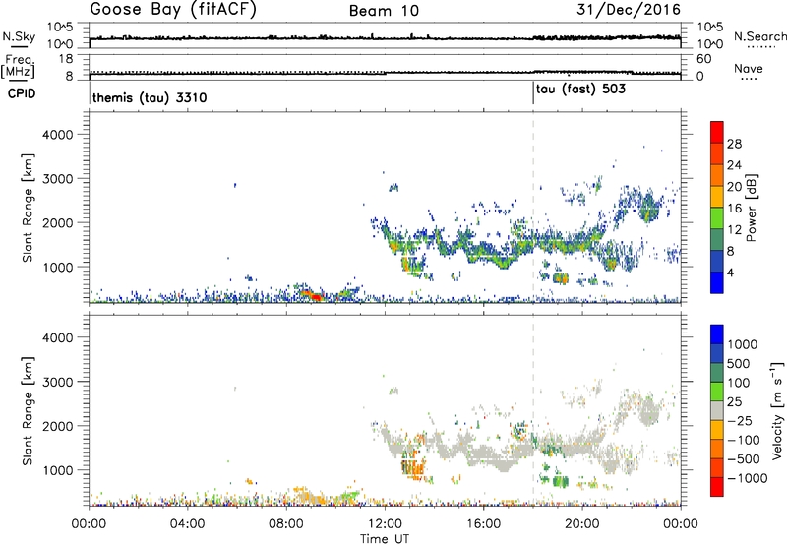
Task: Click the CPID row label
Action: [22, 93]
